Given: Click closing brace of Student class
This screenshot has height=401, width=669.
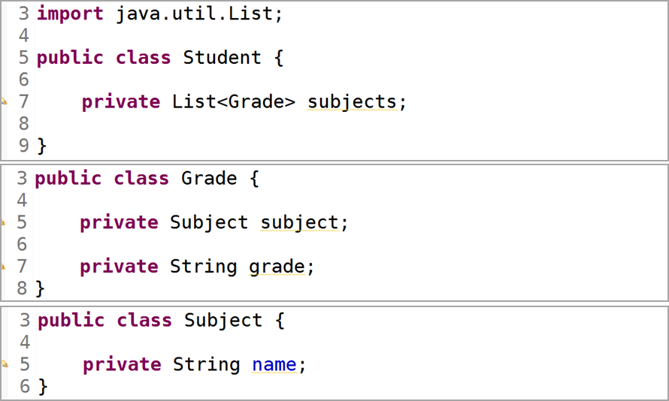Looking at the screenshot, I should pyautogui.click(x=42, y=146).
